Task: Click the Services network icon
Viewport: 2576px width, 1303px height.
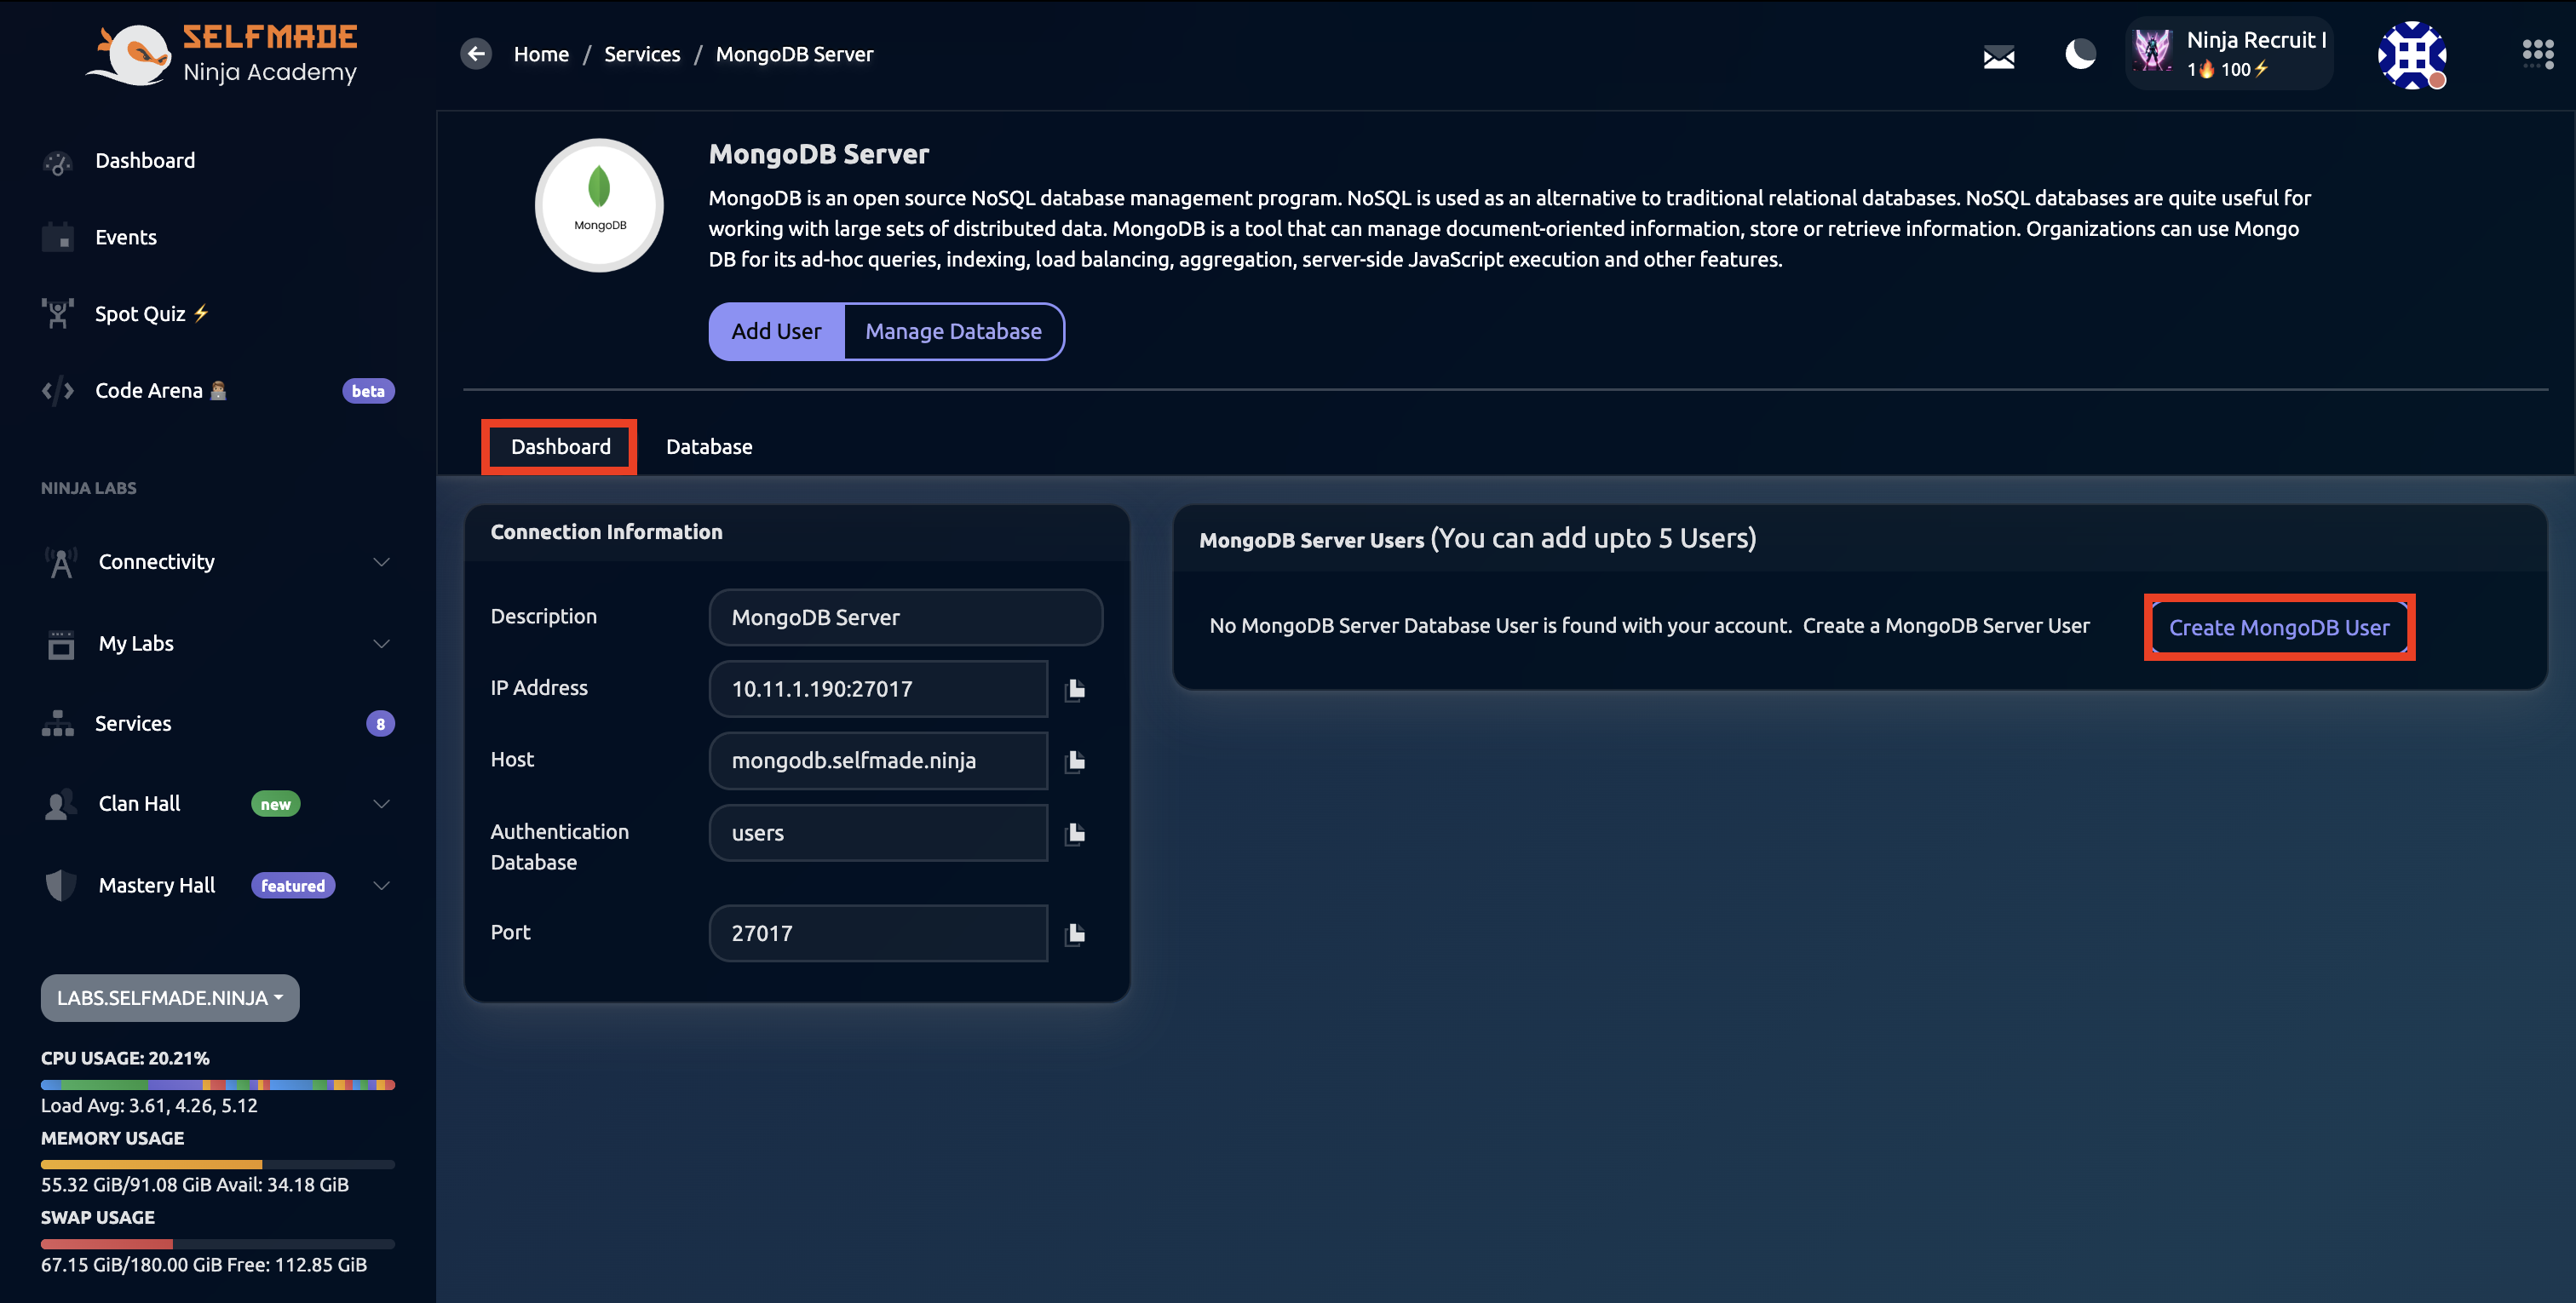Action: (x=58, y=724)
